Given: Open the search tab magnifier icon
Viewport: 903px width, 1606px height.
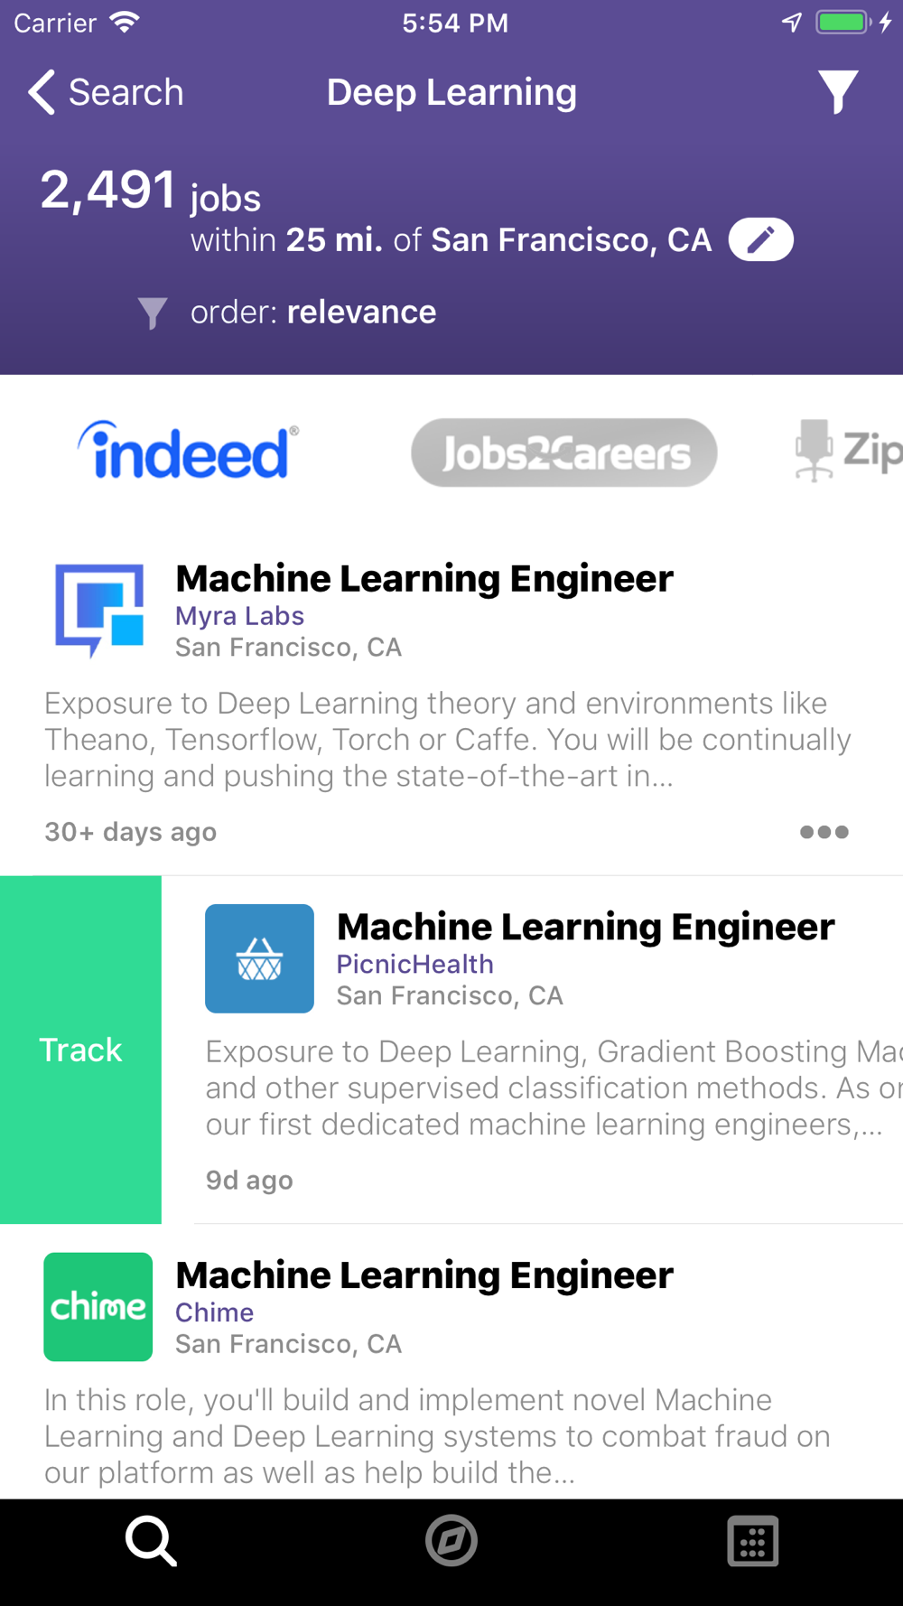Looking at the screenshot, I should pos(151,1541).
